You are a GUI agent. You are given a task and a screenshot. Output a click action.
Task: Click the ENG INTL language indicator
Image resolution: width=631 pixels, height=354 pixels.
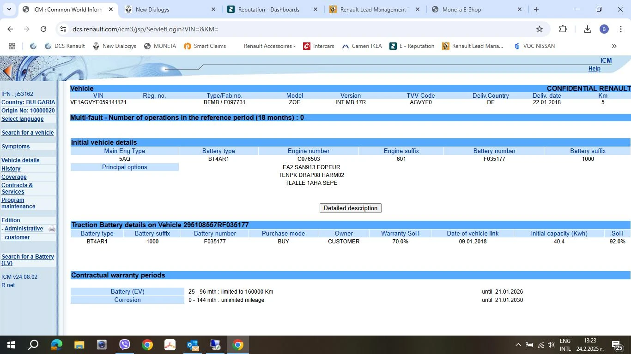pyautogui.click(x=565, y=345)
